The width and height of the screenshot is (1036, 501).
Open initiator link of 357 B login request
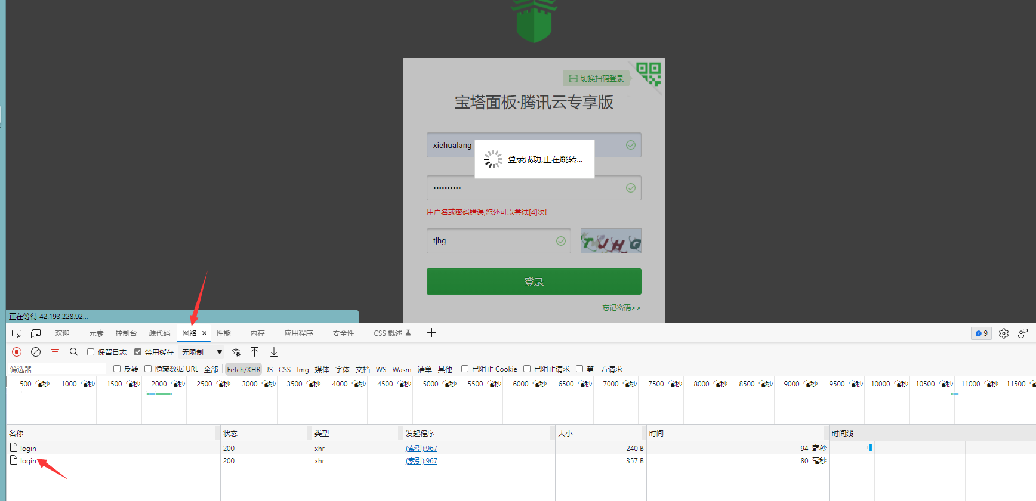(x=421, y=460)
